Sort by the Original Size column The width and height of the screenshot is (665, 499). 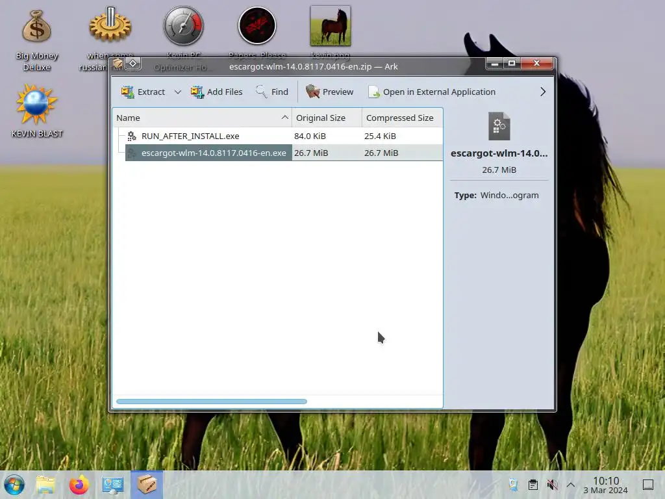click(x=327, y=118)
